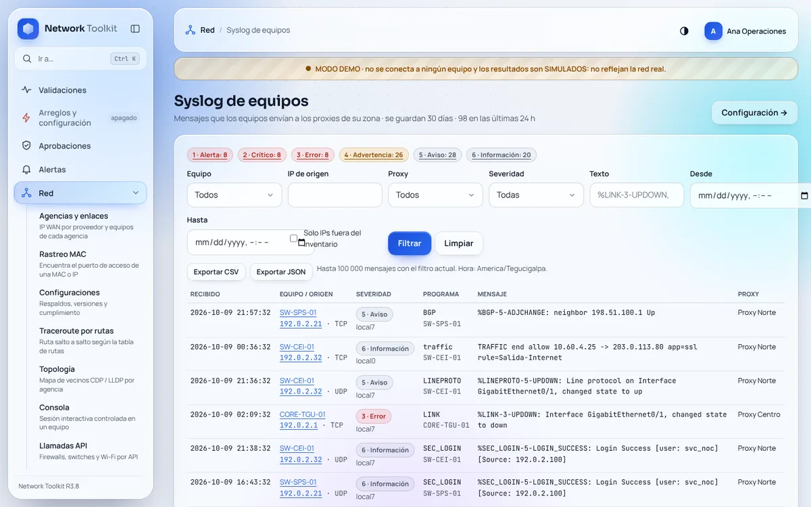This screenshot has width=811, height=507.
Task: Open the Proxy filter dropdown
Action: [435, 195]
